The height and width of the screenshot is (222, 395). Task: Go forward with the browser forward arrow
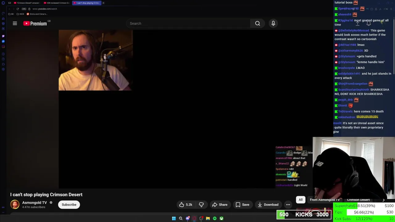point(13,9)
